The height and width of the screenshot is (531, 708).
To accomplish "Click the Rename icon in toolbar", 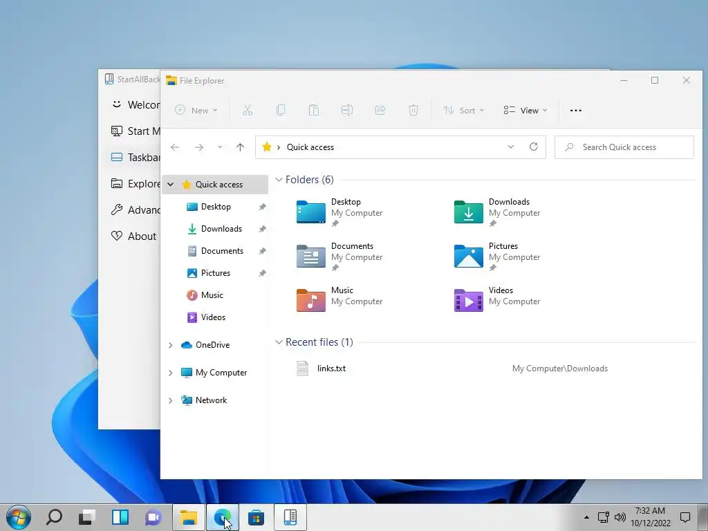I will (x=347, y=110).
